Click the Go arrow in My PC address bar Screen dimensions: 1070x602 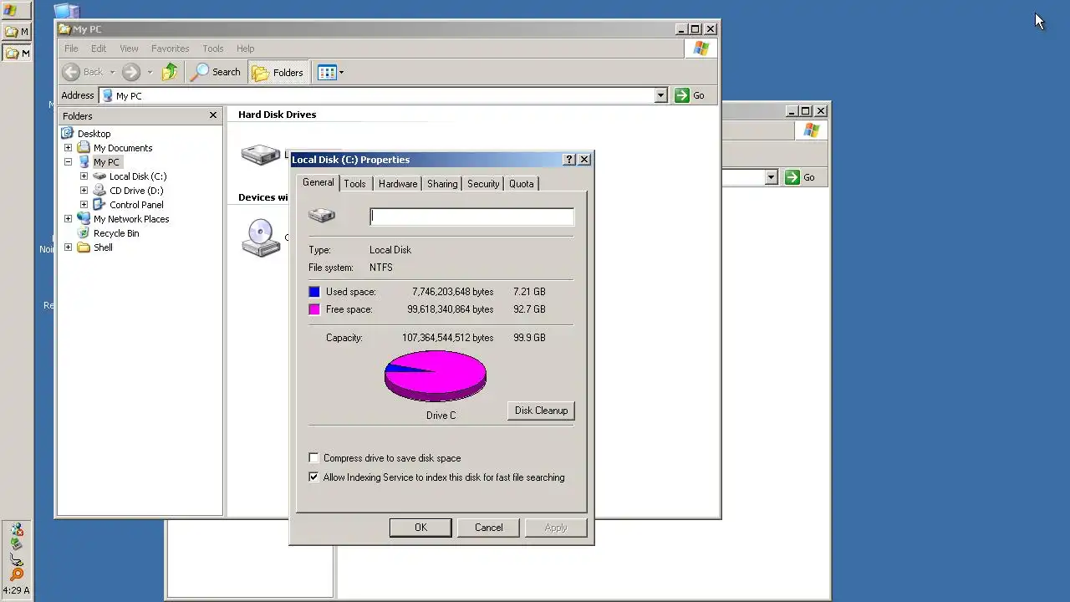[x=683, y=95]
